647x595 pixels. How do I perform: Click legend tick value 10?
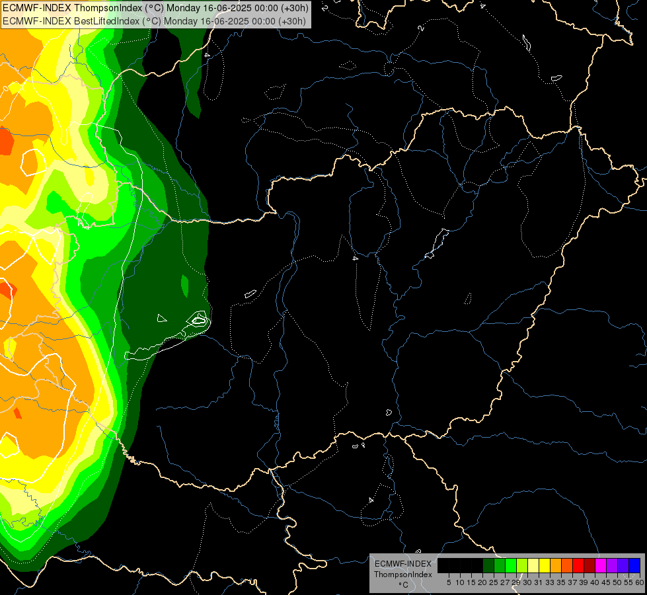click(460, 582)
